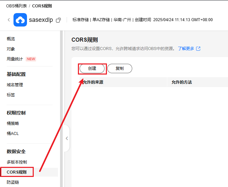Open 桶策略 under 权限控制
Image resolution: width=228 pixels, height=187 pixels.
(x=13, y=124)
